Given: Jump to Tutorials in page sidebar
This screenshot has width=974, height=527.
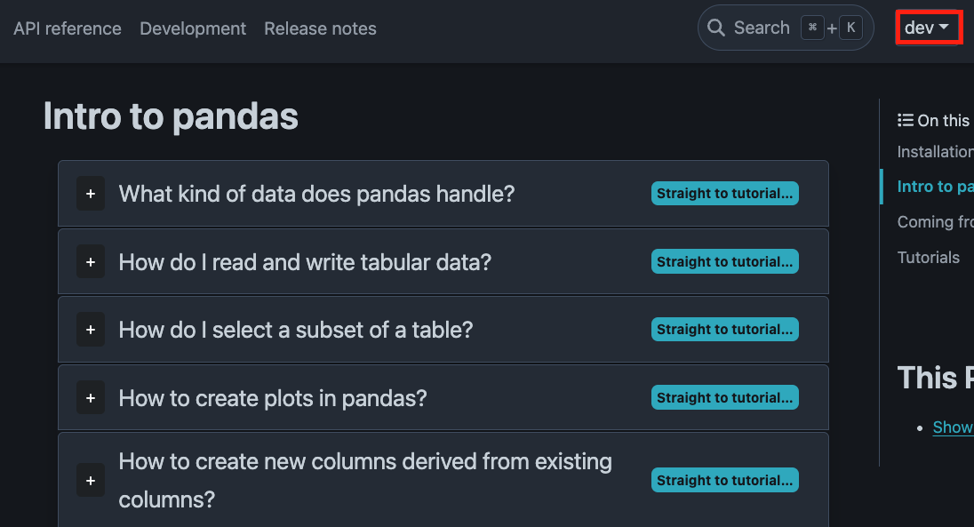Looking at the screenshot, I should click(928, 258).
